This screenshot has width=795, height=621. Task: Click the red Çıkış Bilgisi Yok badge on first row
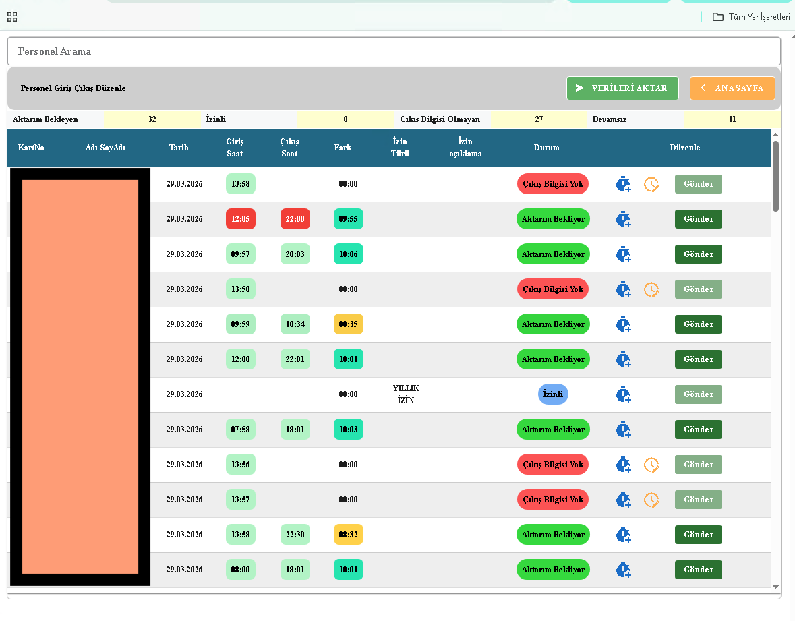553,183
